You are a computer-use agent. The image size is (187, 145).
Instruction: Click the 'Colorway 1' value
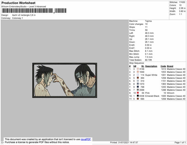click(x=17, y=18)
